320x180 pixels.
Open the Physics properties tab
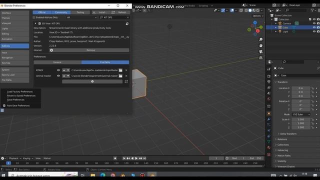click(269, 130)
